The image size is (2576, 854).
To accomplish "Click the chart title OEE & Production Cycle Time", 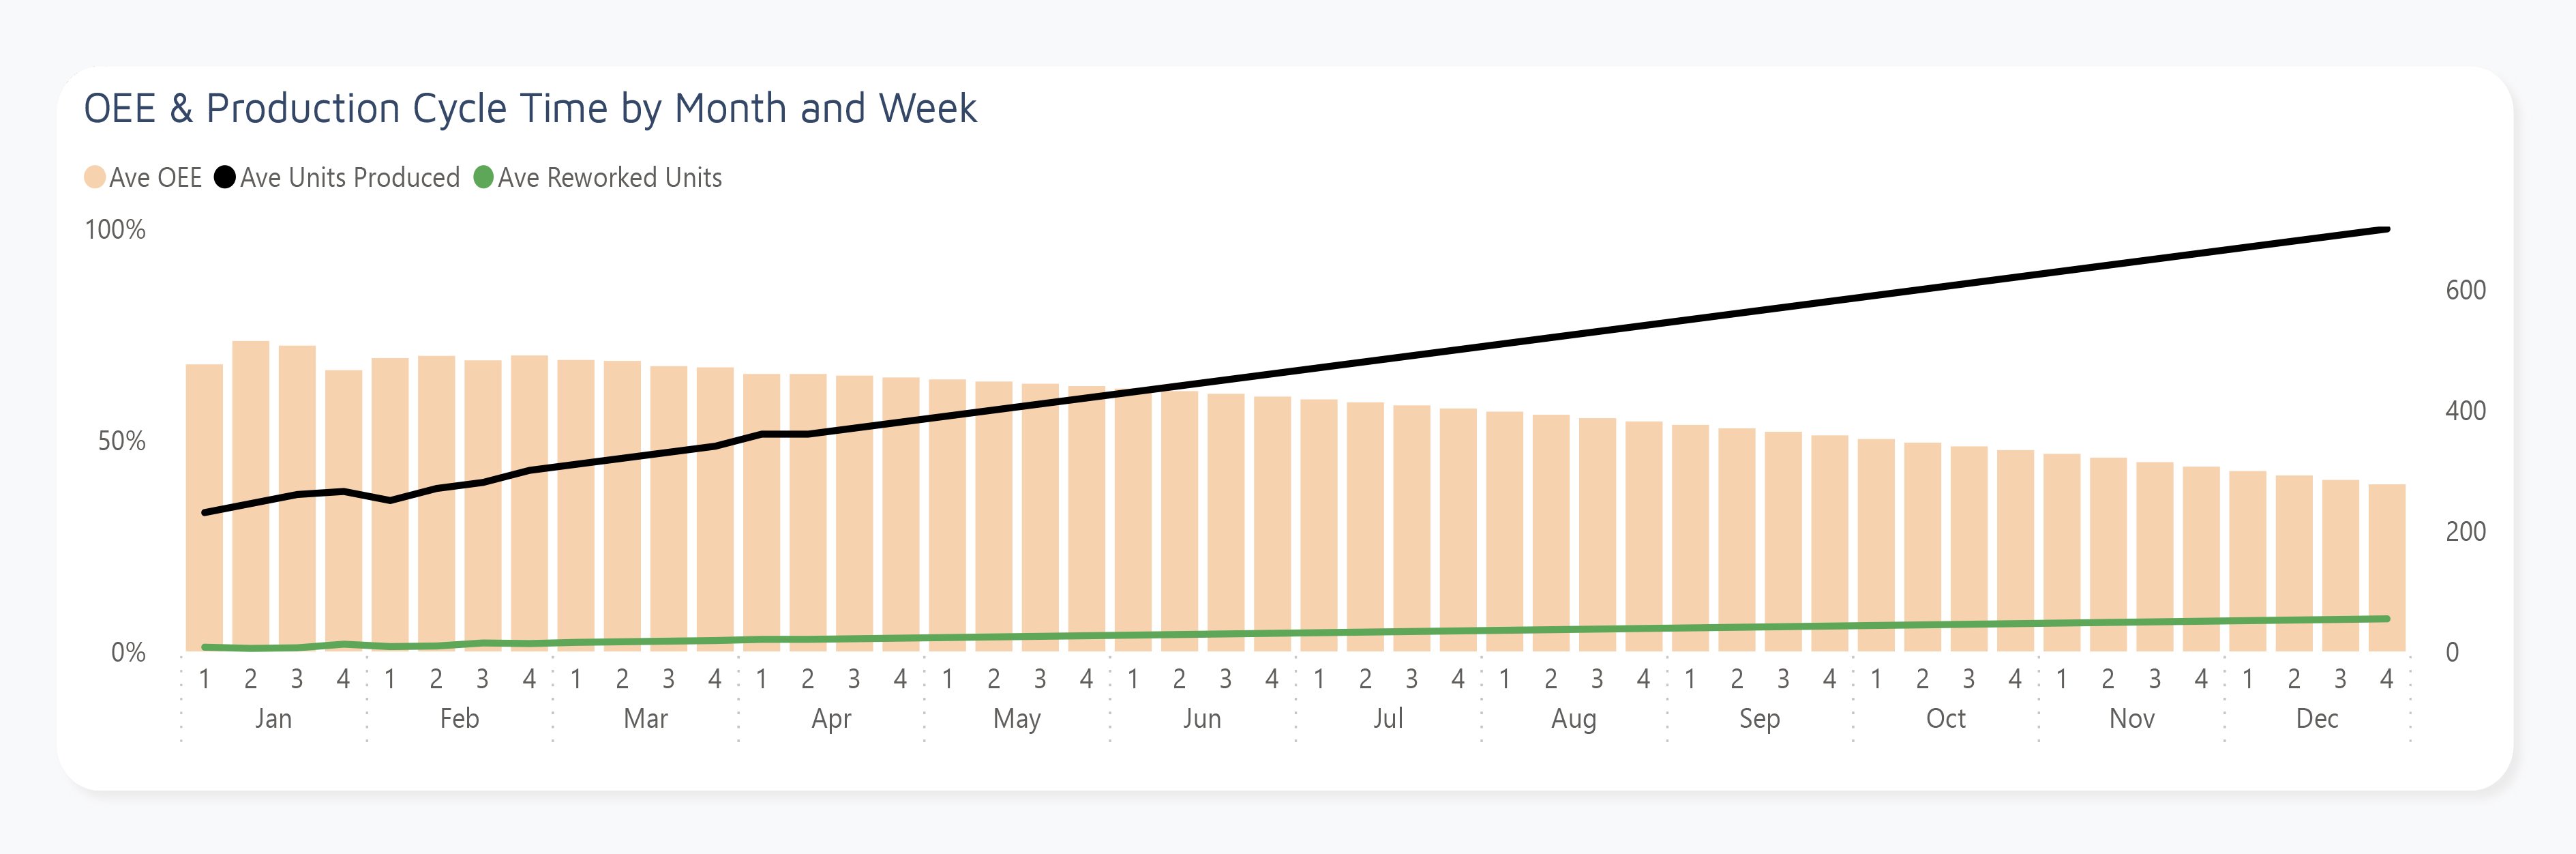I will pyautogui.click(x=529, y=108).
